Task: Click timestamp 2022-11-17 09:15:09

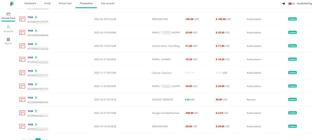Action: tap(105, 73)
